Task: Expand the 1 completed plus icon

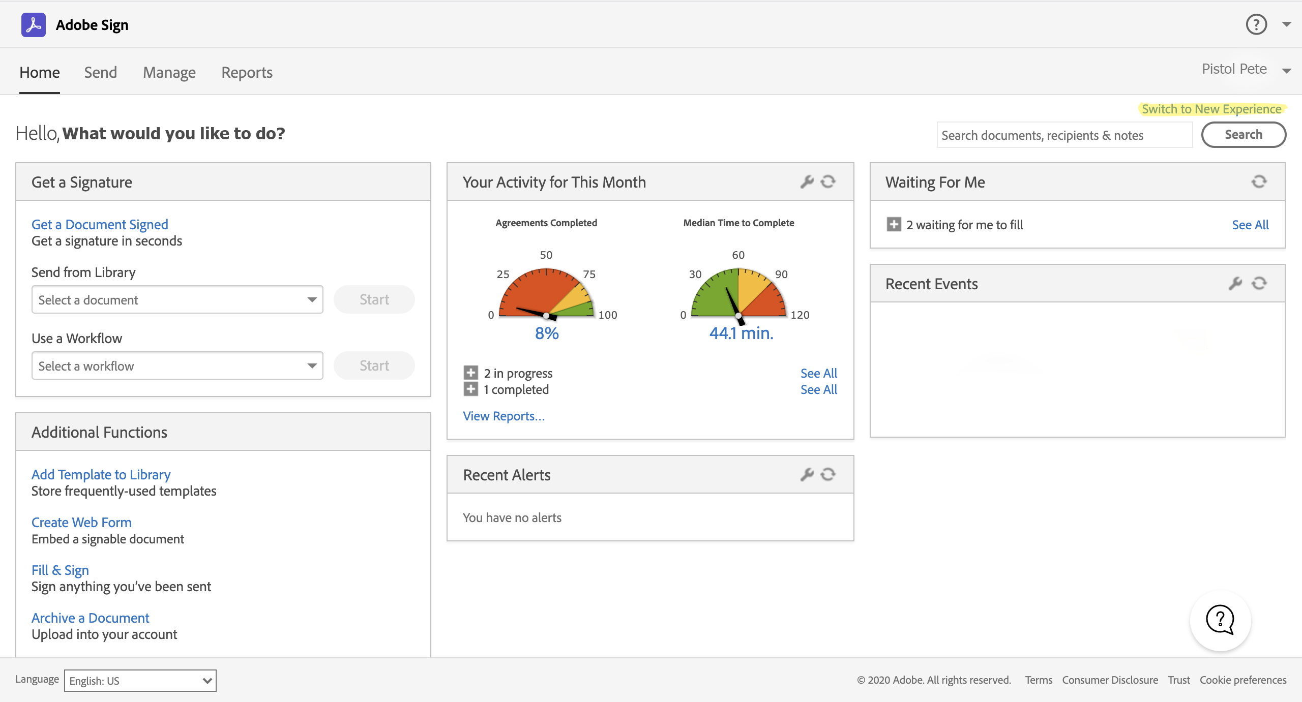Action: point(471,389)
